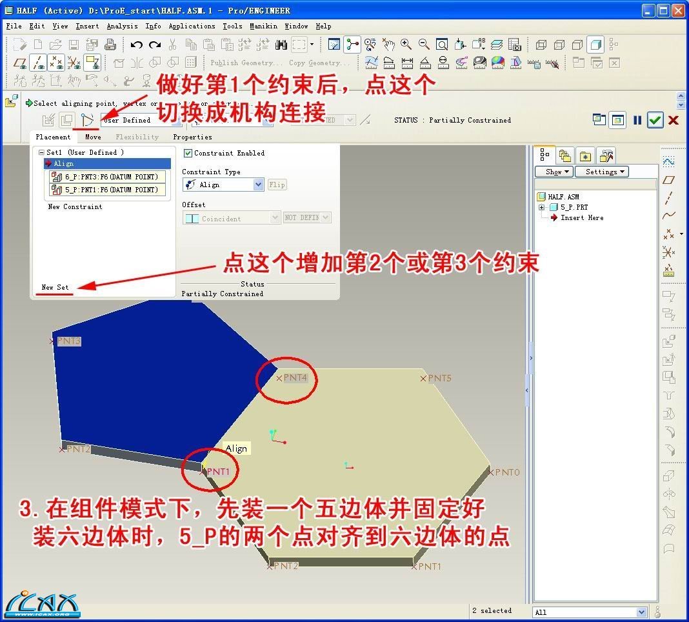Image resolution: width=689 pixels, height=622 pixels.
Task: Uncheck the Constraint Enabled checkbox
Action: [188, 153]
